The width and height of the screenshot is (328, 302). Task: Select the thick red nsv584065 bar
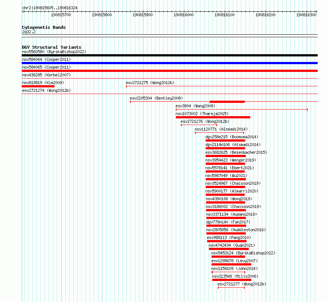click(170, 71)
